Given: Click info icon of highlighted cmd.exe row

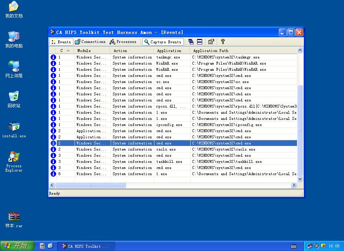Looking at the screenshot, I should click(x=53, y=143).
